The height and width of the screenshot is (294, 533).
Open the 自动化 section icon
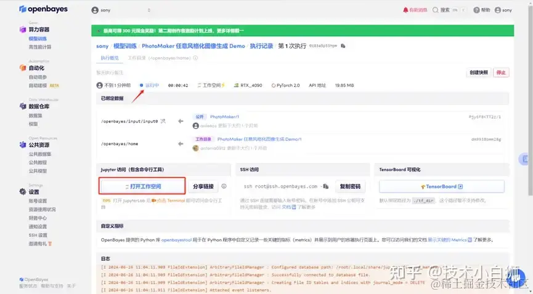[23, 68]
